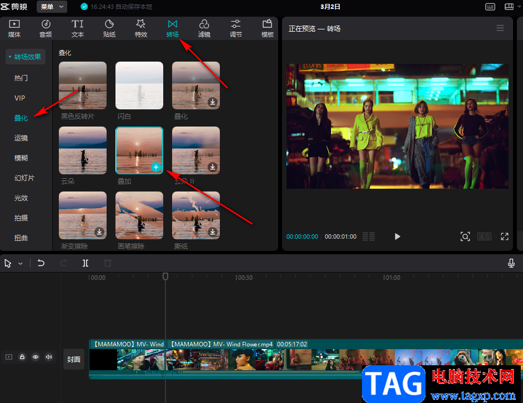
Task: Select the 光效 transition category
Action: point(21,198)
